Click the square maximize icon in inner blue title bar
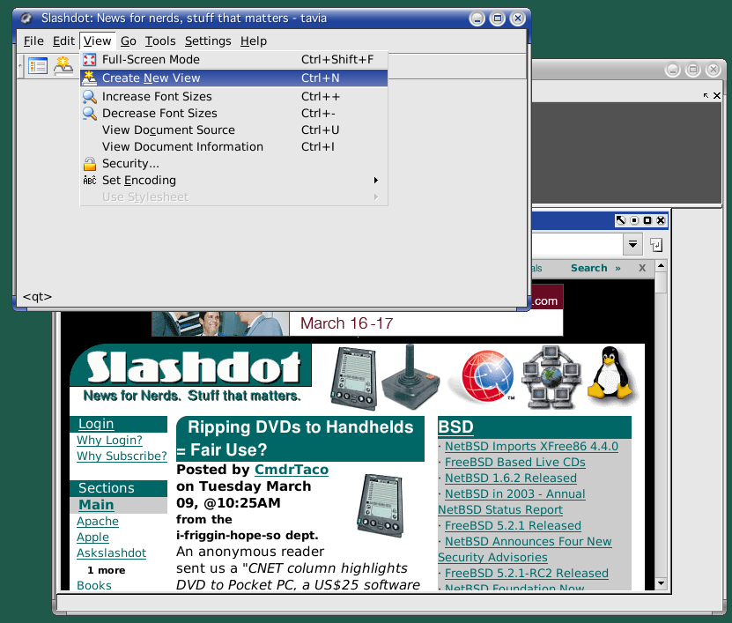Viewport: 732px width, 623px height. click(x=647, y=220)
